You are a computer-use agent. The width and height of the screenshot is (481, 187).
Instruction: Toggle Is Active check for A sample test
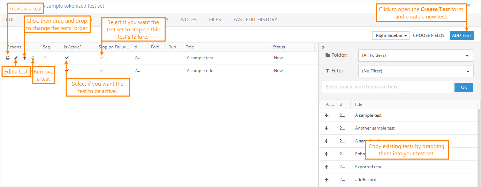pos(67,58)
